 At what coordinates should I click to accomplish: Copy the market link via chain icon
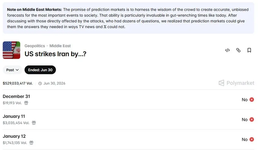point(238,50)
